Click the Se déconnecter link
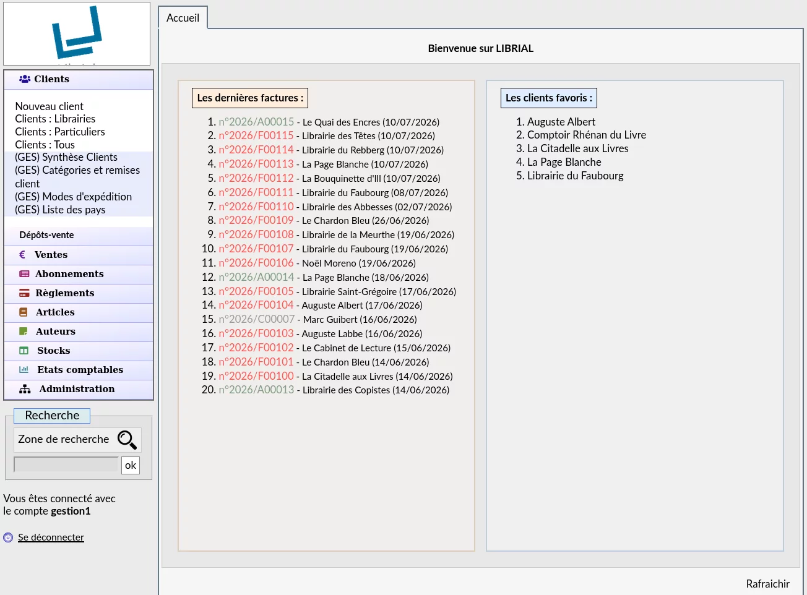 pos(51,537)
